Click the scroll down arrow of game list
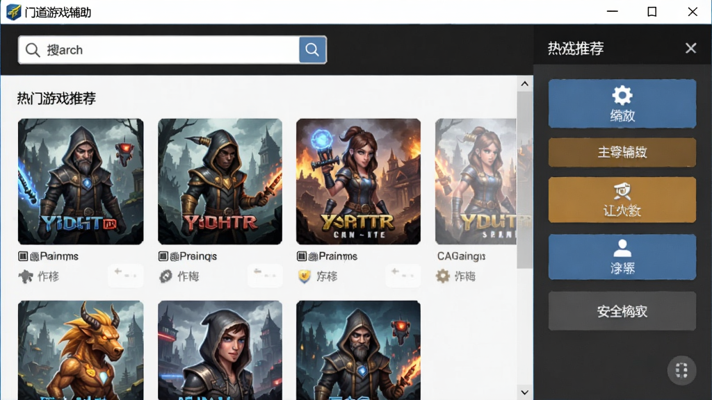 pos(525,392)
